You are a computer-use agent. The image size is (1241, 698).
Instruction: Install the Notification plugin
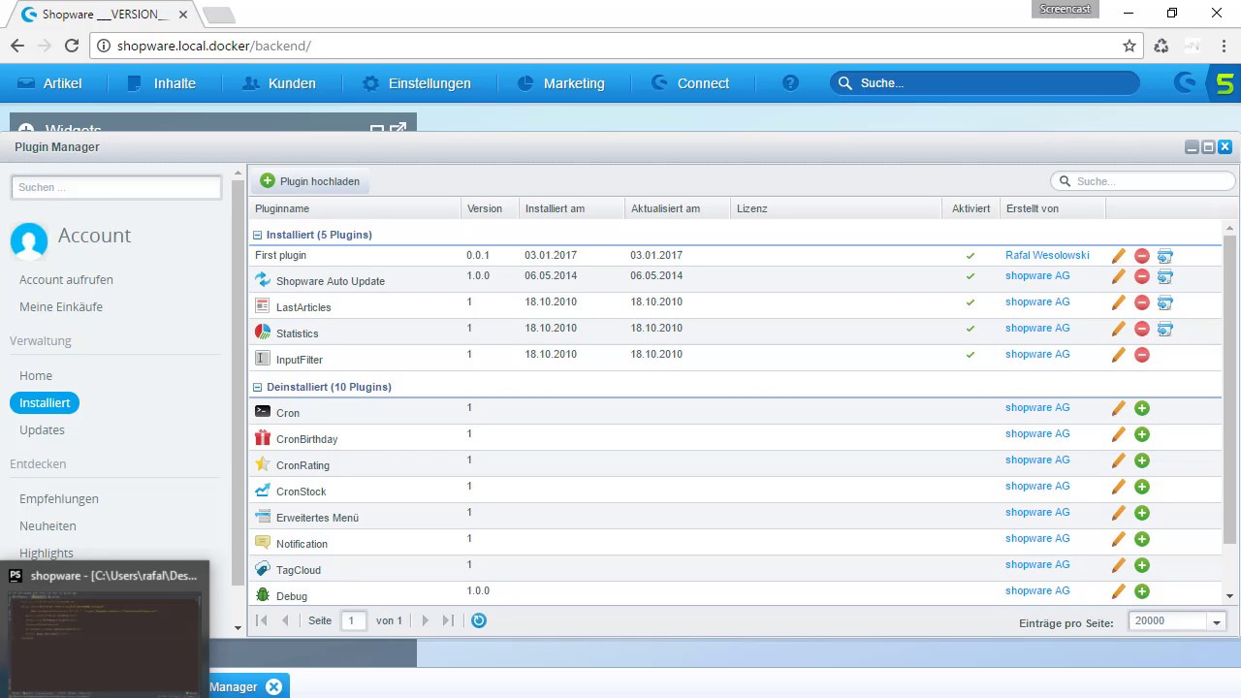click(x=1142, y=539)
